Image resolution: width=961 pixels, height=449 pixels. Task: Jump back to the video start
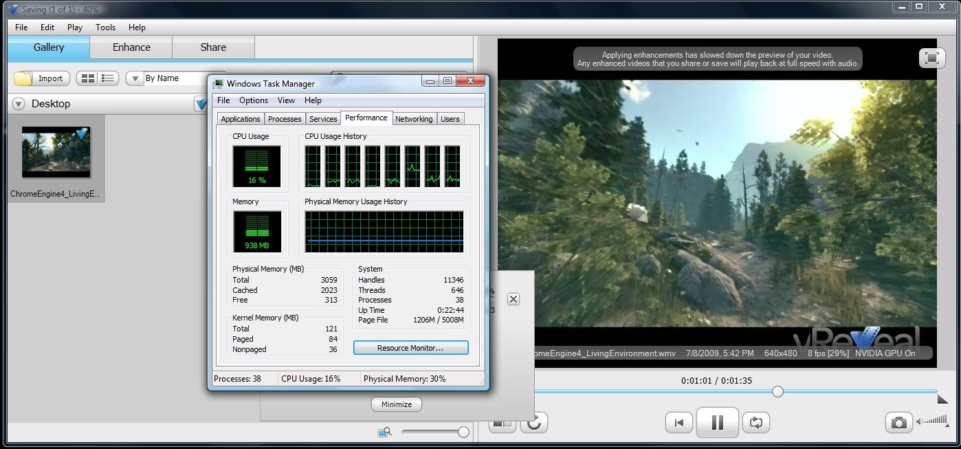679,422
